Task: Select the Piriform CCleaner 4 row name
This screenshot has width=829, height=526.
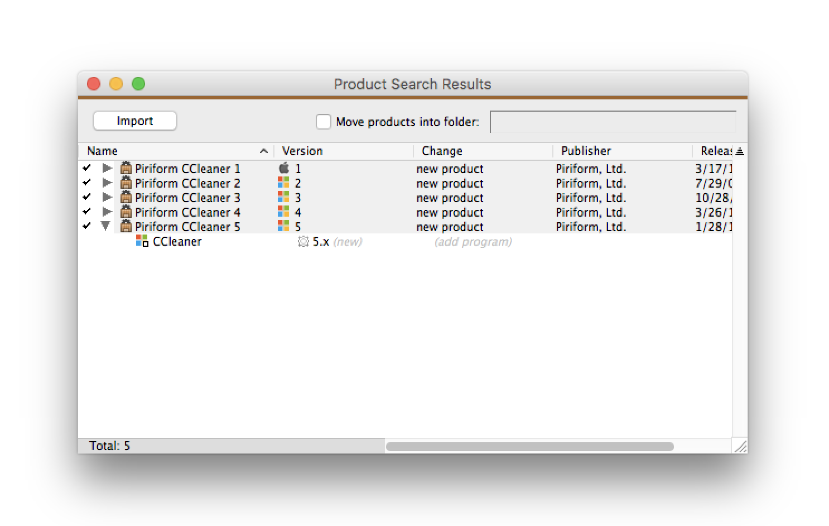Action: 187,212
